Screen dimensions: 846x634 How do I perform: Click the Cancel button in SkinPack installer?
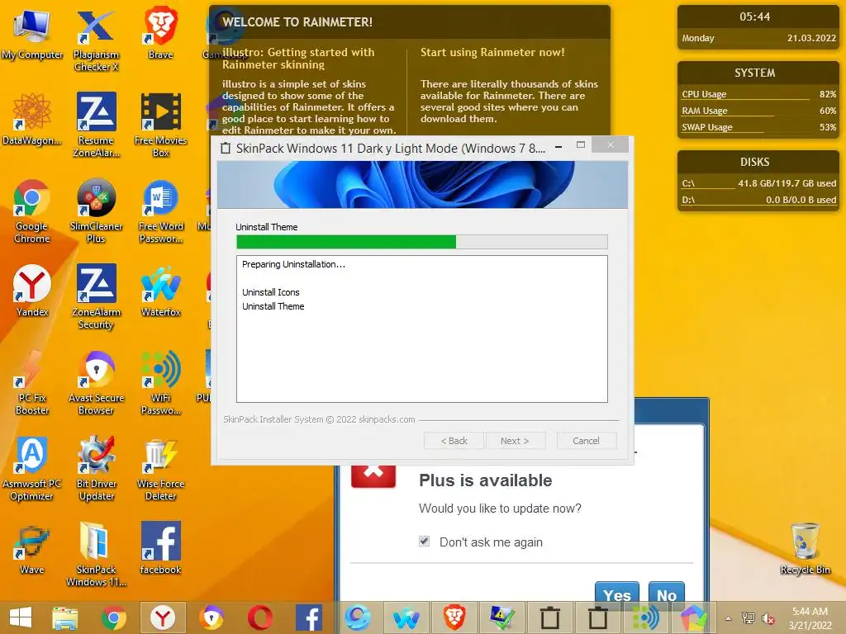pyautogui.click(x=586, y=441)
